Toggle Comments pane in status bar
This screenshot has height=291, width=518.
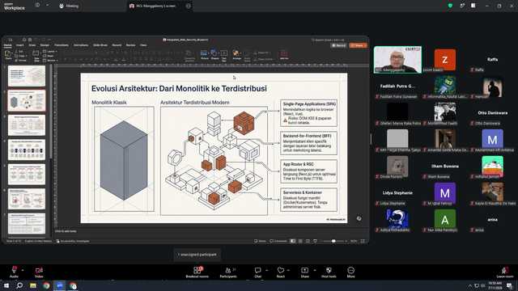(x=278, y=241)
